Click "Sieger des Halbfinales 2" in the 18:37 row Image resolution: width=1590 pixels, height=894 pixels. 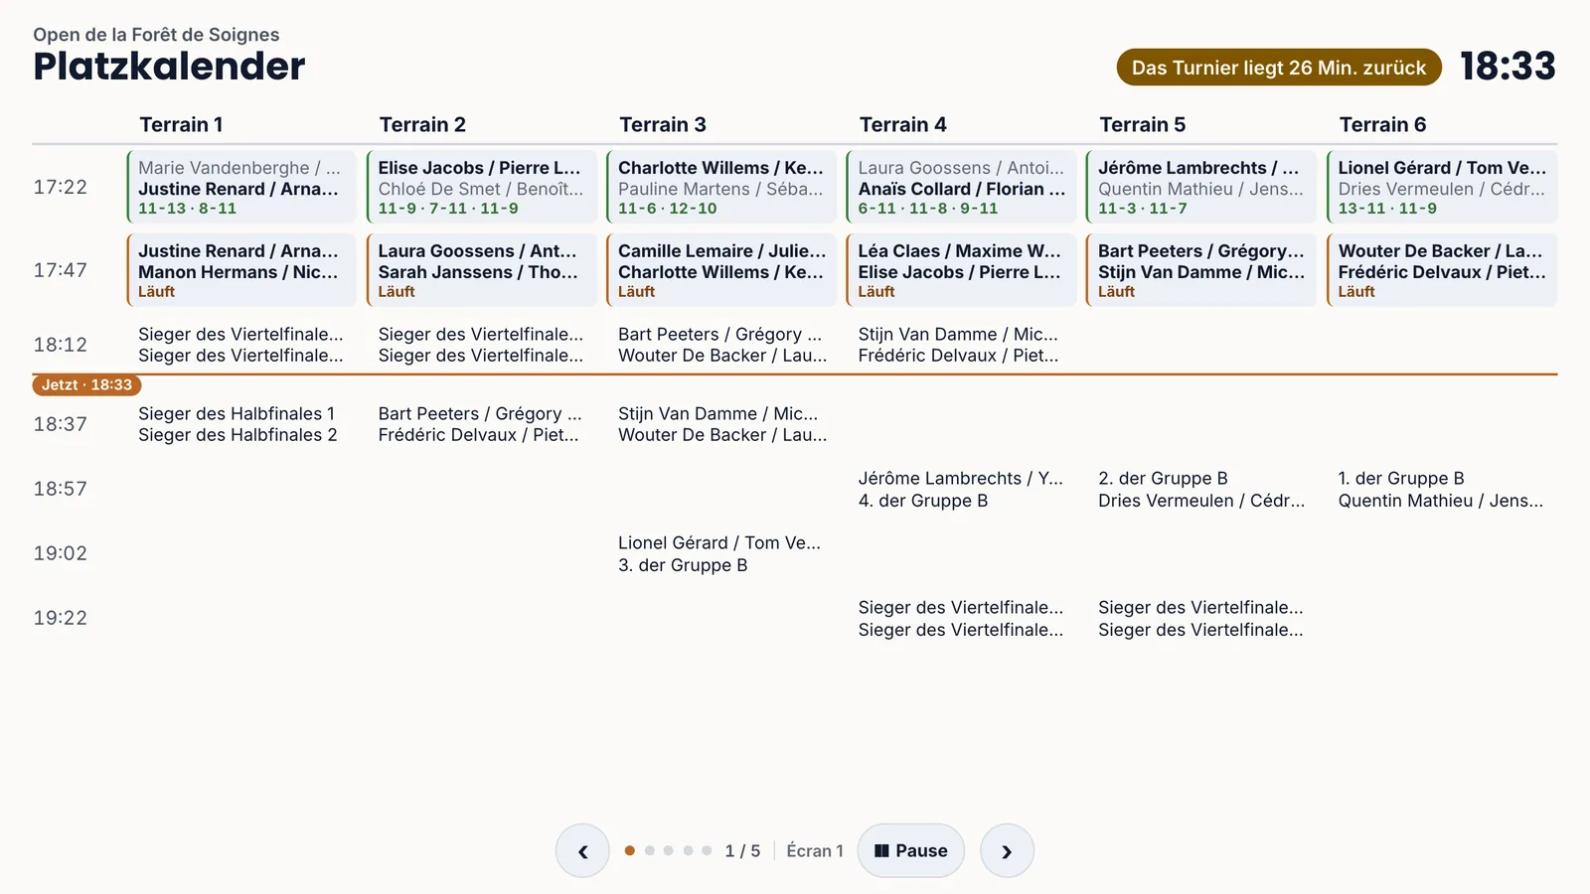(238, 435)
